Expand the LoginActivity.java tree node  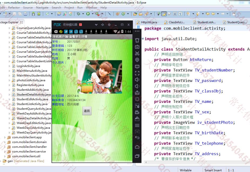point(9,66)
